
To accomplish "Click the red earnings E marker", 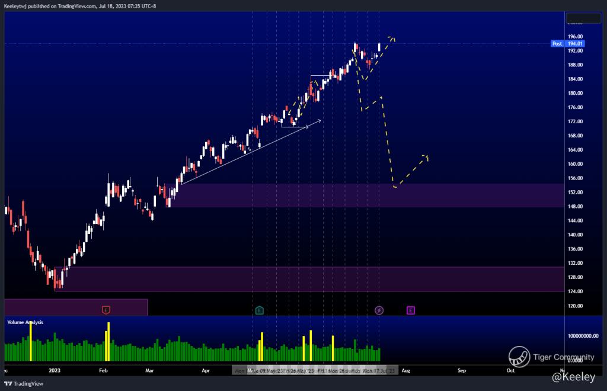I will tap(106, 310).
